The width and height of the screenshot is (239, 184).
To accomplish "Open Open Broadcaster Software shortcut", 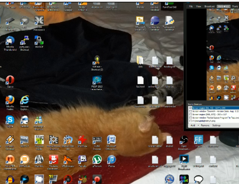I will coord(184,143).
